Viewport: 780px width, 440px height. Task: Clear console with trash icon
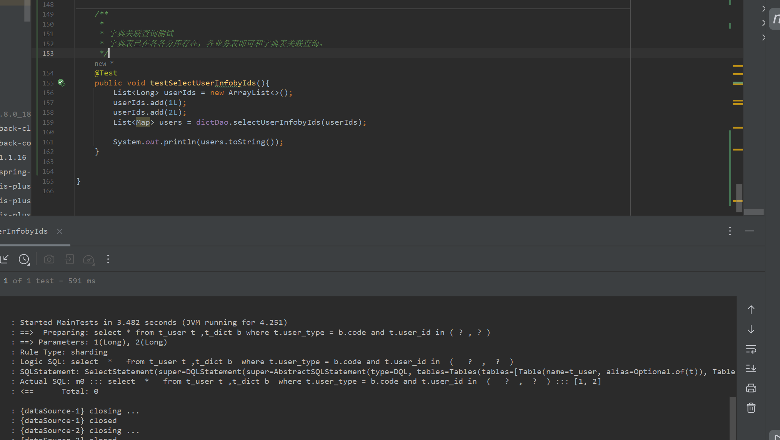[x=751, y=408]
